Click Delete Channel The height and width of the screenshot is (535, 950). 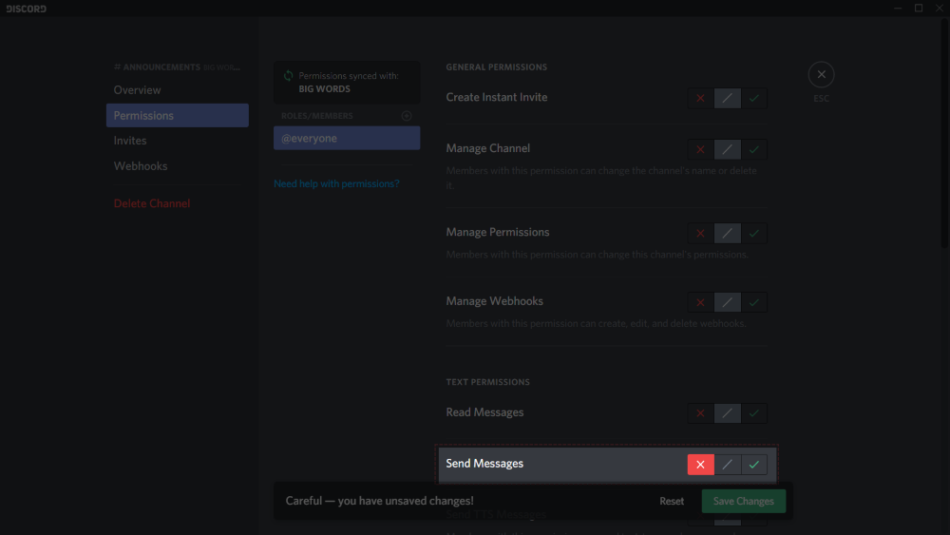coord(152,203)
